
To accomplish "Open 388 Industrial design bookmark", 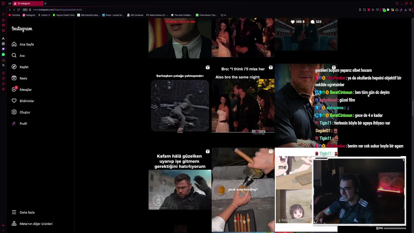I will [88, 15].
